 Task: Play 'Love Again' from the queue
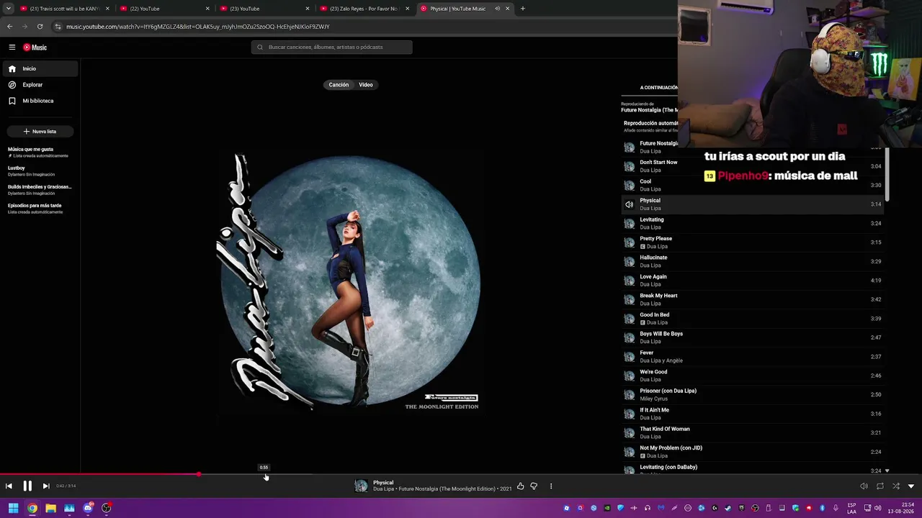point(753,281)
